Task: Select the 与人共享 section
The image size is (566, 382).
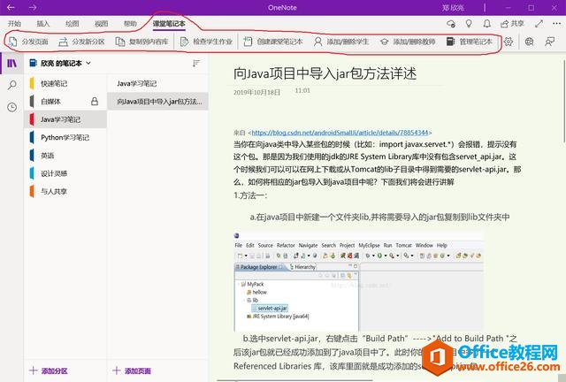Action: [65, 191]
